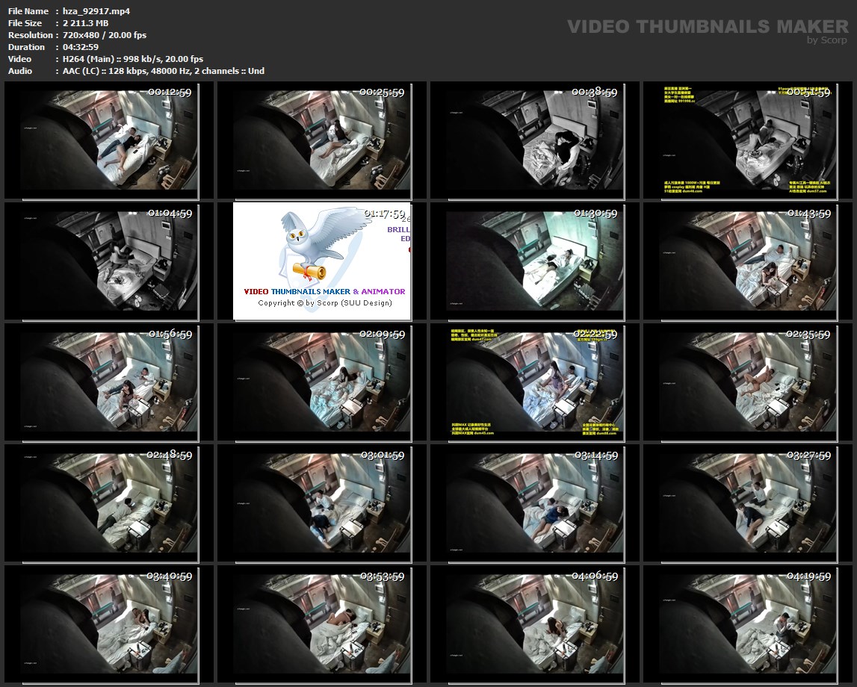Click the Resolution value 720x480 / 20.00 fps
Viewport: 857px width, 687px height.
105,35
